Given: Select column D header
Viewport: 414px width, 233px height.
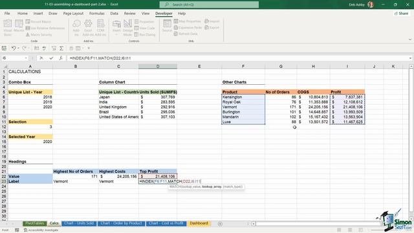Looking at the screenshot, I should click(x=158, y=66).
